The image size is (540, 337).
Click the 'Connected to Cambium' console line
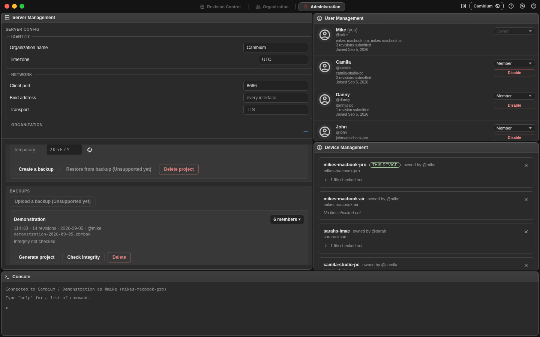[86, 289]
